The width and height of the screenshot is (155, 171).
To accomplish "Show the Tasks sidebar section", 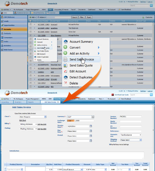I will [x=14, y=41].
